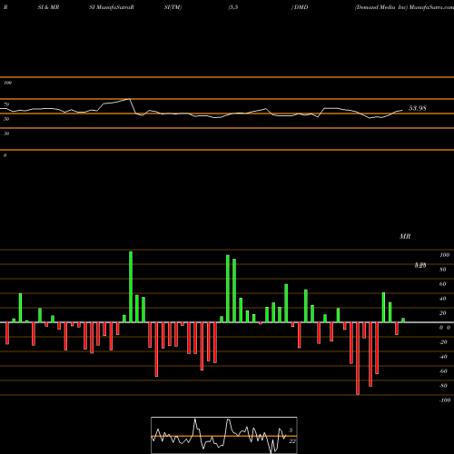
Task: Click the MR axis label 20
Action: 443,313
